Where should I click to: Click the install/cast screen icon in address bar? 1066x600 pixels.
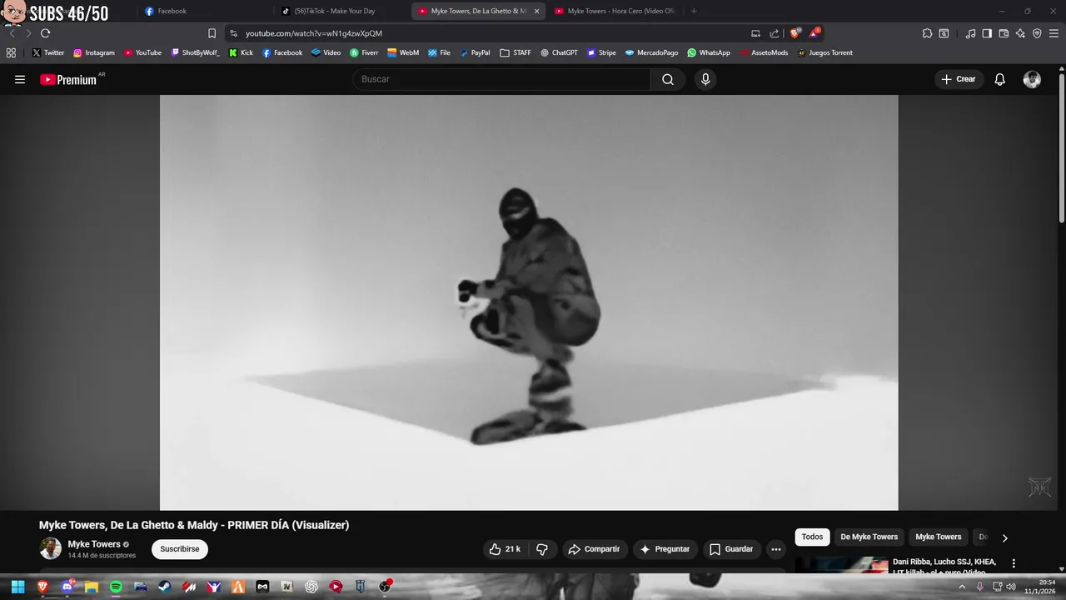[x=755, y=33]
